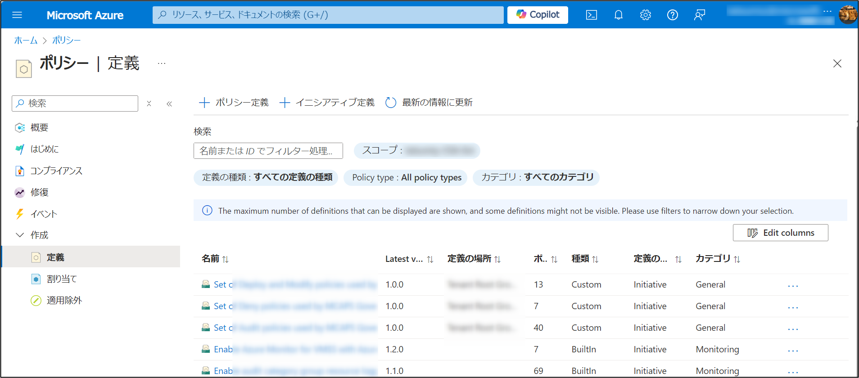Select 定義 under 作成

point(91,257)
